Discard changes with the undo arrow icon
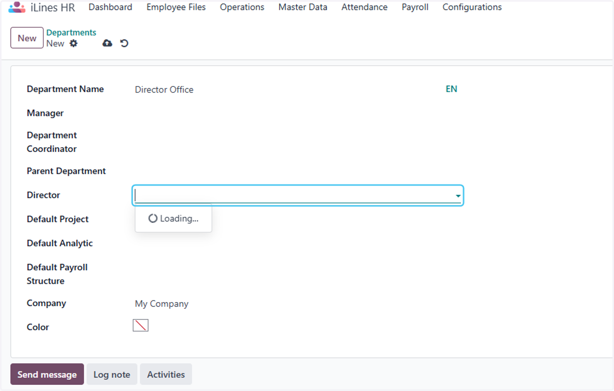Image resolution: width=614 pixels, height=391 pixels. [x=124, y=43]
